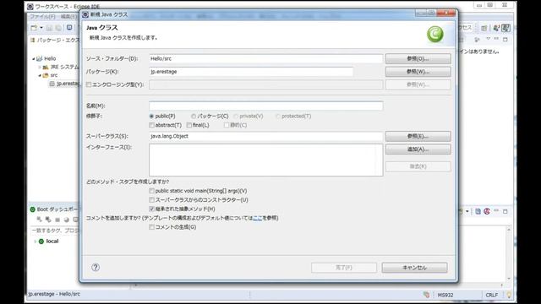Image resolution: width=541 pixels, height=304 pixels.
Task: Minimize the right outline panel
Action: [496, 39]
